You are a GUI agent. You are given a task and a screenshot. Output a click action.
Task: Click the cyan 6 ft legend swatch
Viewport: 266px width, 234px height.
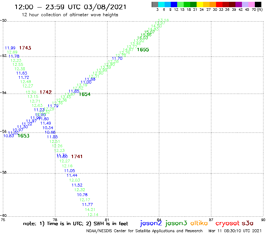point(161,4)
